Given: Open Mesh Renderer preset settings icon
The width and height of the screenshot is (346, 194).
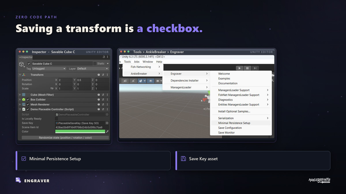Looking at the screenshot, I should (x=103, y=105).
